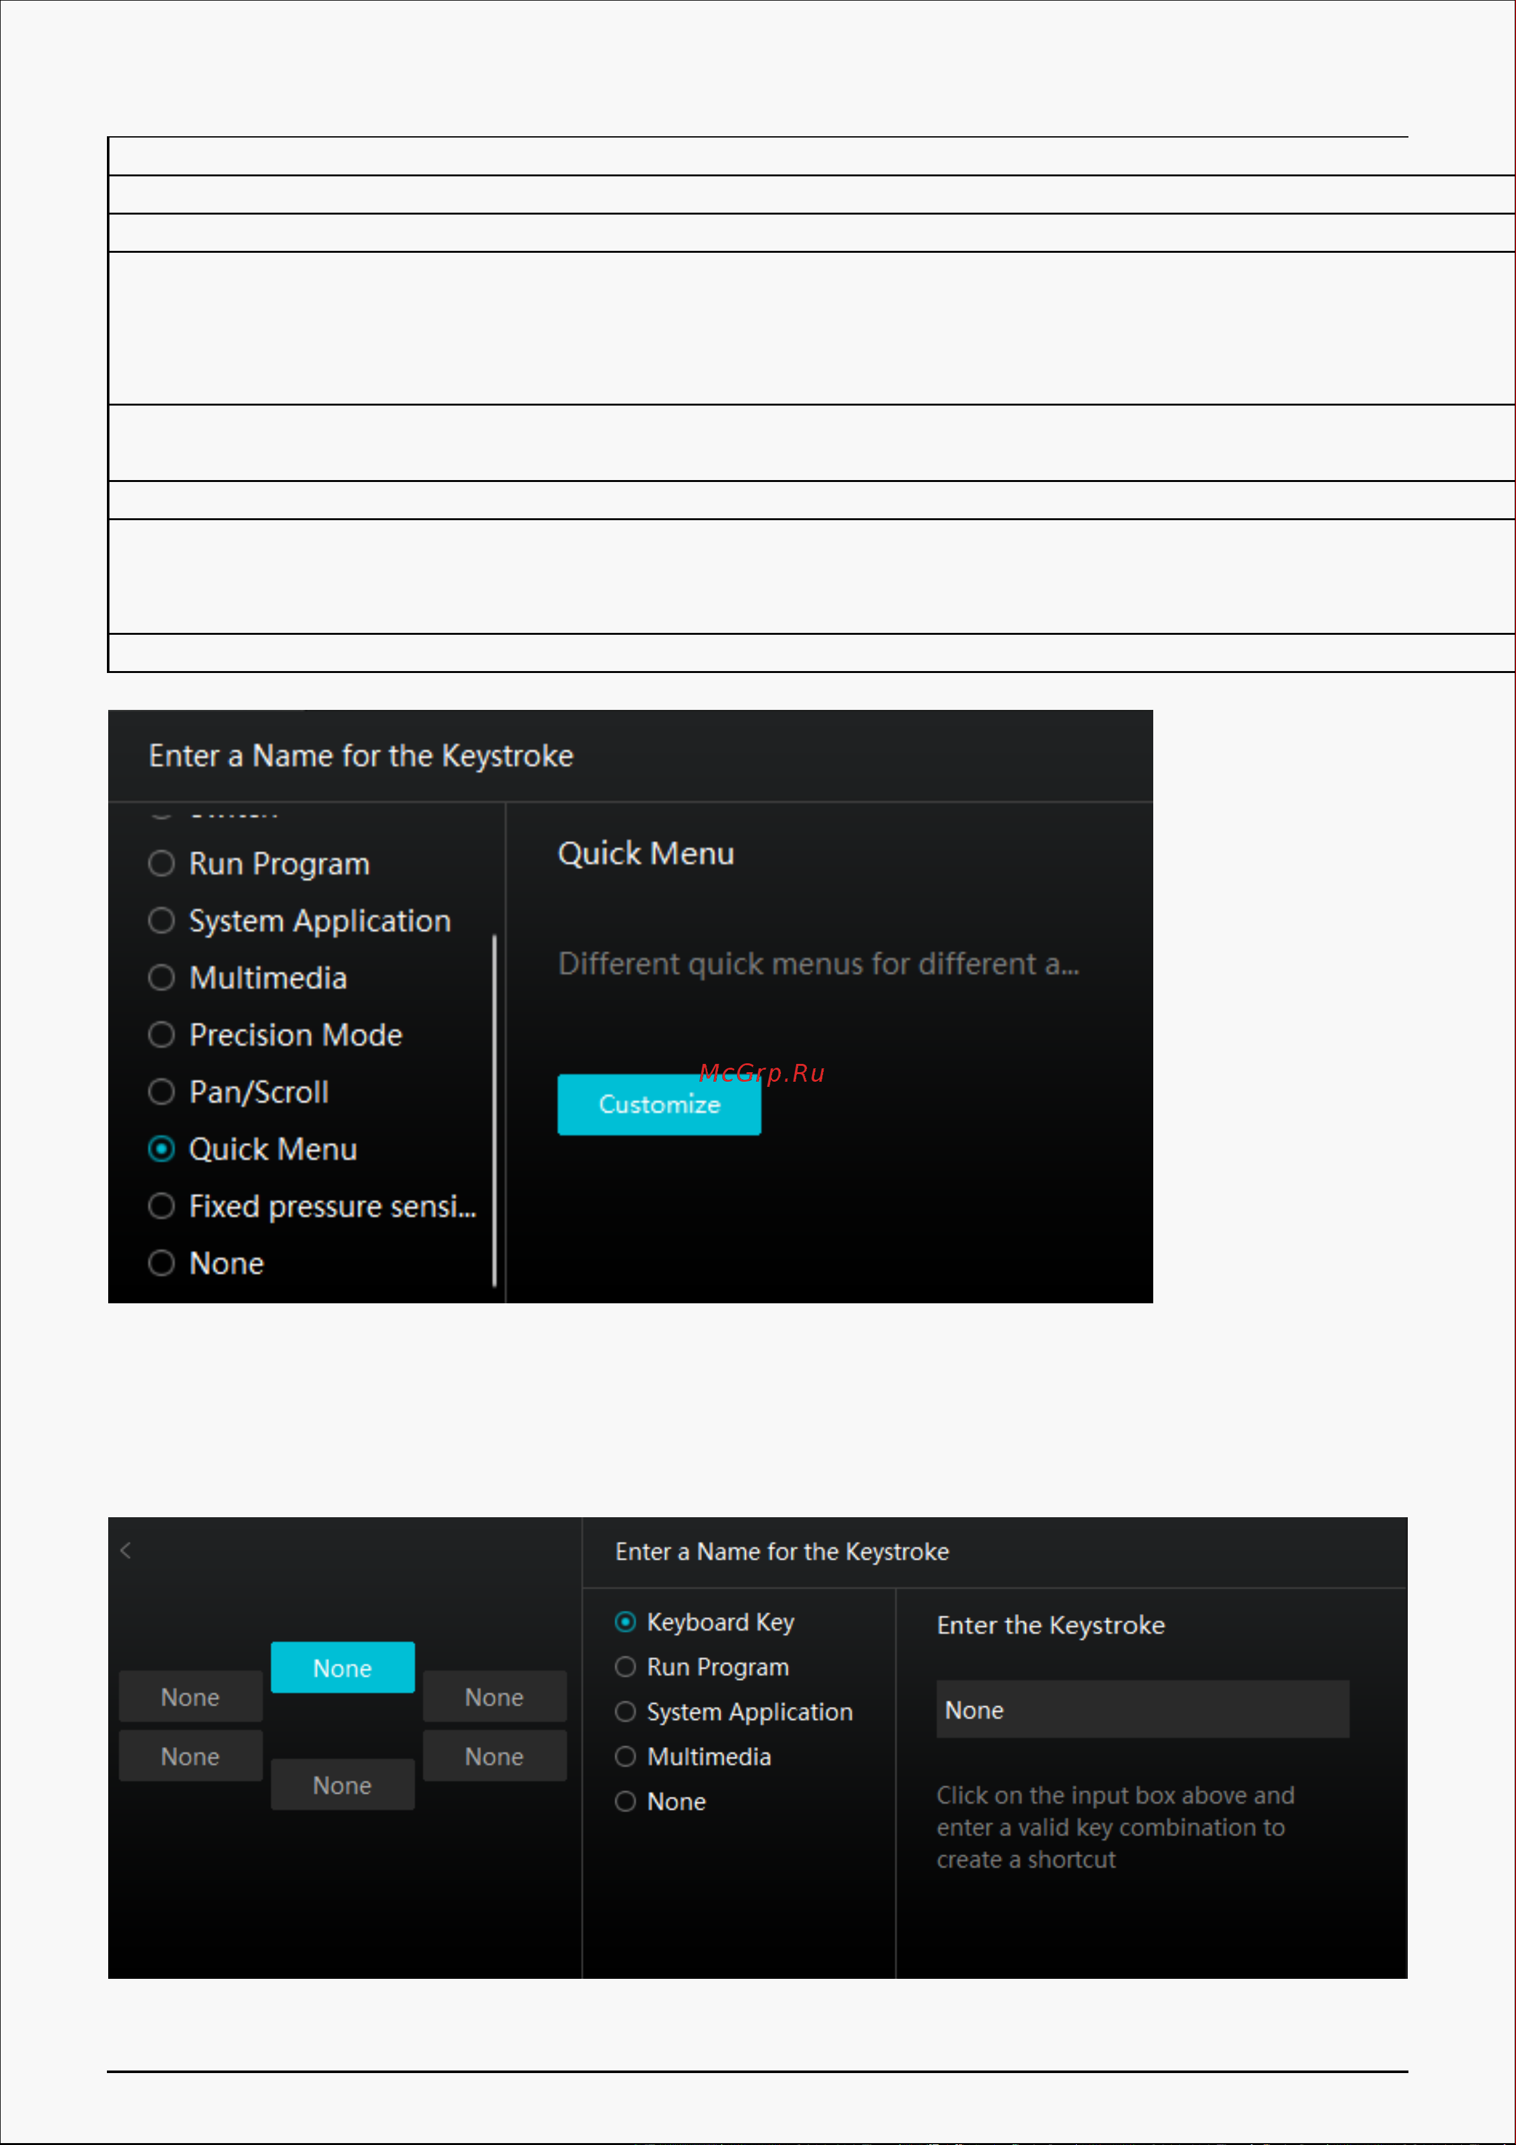Image resolution: width=1516 pixels, height=2145 pixels.
Task: Select System Application radio in upper dialog
Action: click(x=299, y=921)
